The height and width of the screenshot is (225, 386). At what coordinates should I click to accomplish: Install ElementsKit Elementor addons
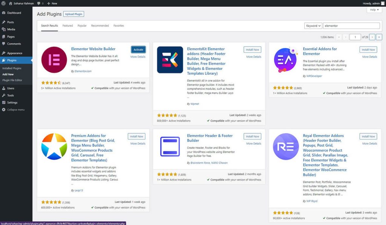252,49
